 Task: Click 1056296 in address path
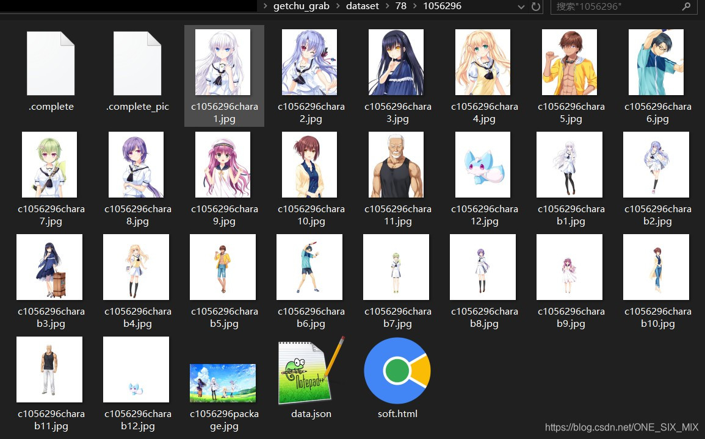point(442,6)
